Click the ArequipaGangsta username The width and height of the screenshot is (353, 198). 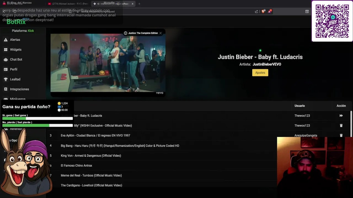point(306,135)
